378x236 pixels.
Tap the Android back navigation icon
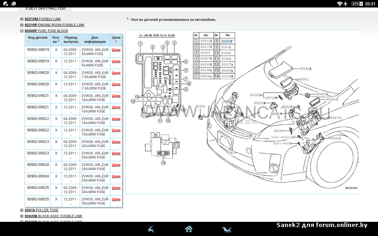click(151, 229)
